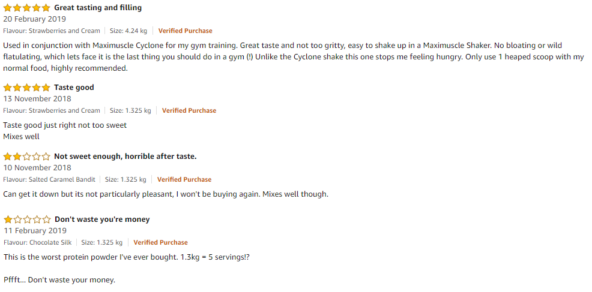Click the date "10 November 2018"

tap(37, 167)
